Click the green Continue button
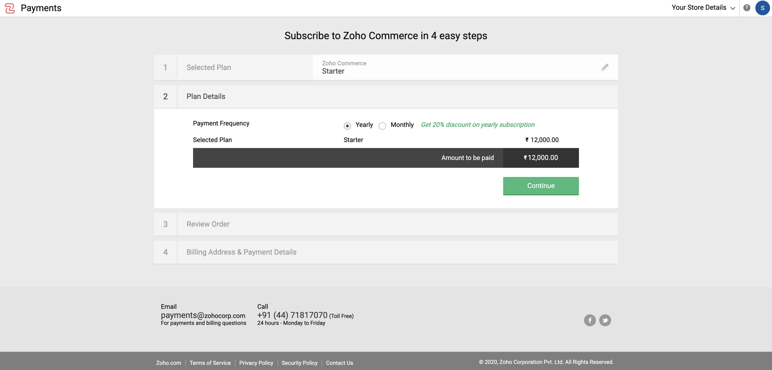Screen dimensions: 772x370 coord(541,186)
